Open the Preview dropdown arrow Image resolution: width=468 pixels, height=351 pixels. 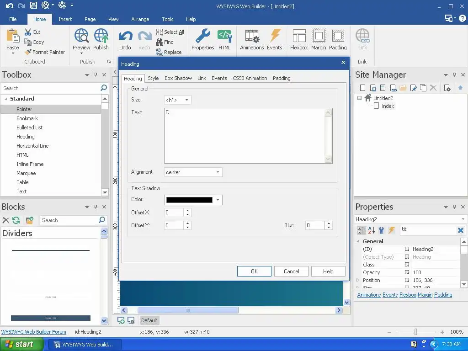coord(81,53)
